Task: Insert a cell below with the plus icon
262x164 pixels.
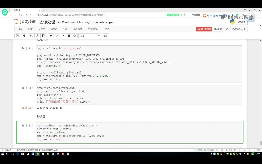Action: click(x=24, y=36)
